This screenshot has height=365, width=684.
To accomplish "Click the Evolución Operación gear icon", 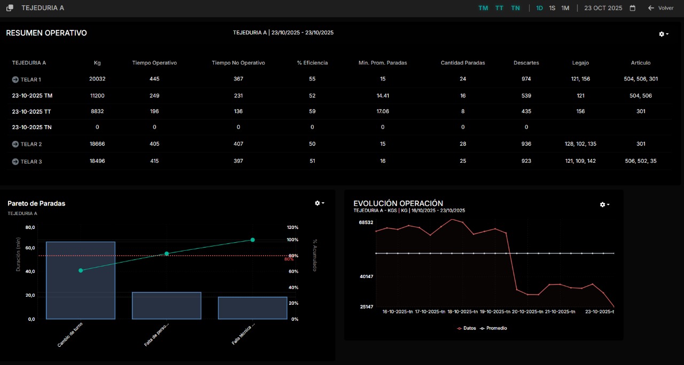I will click(602, 204).
